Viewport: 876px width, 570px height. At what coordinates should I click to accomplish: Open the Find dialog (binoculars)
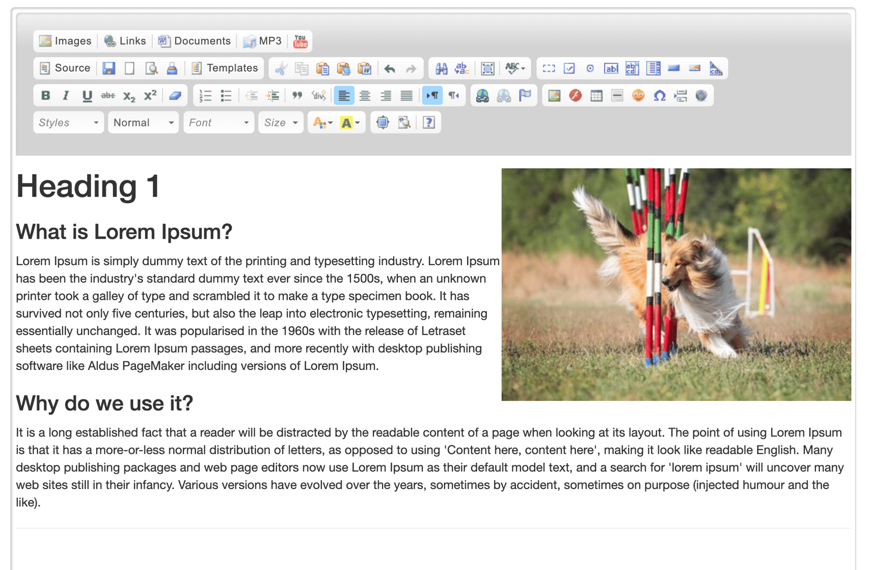click(x=442, y=68)
